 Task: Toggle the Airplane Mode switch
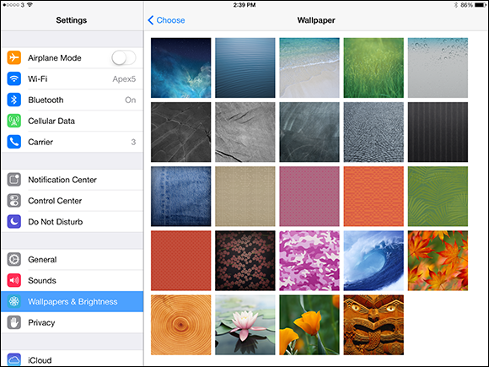[123, 57]
